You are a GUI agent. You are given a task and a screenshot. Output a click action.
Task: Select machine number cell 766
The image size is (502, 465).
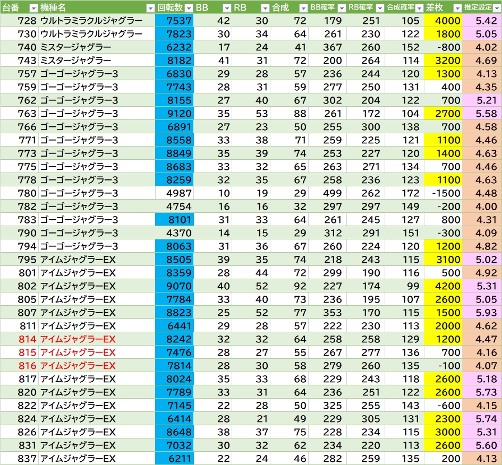19,127
